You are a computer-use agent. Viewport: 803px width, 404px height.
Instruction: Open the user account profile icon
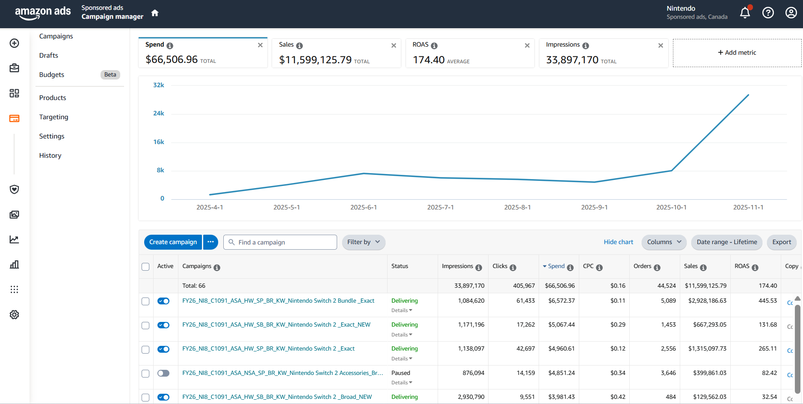tap(791, 13)
